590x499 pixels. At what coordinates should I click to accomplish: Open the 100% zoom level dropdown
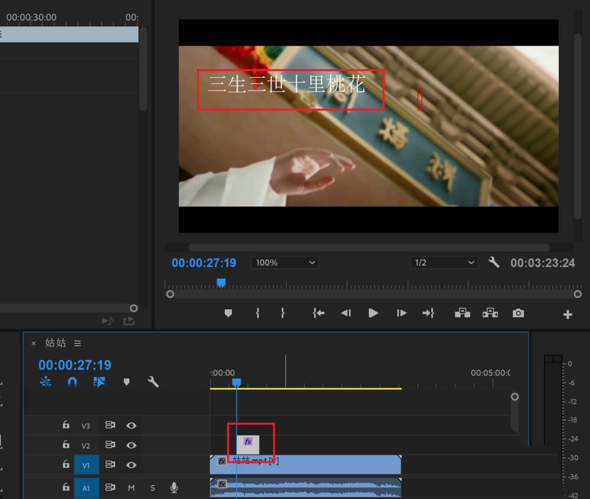pyautogui.click(x=285, y=263)
